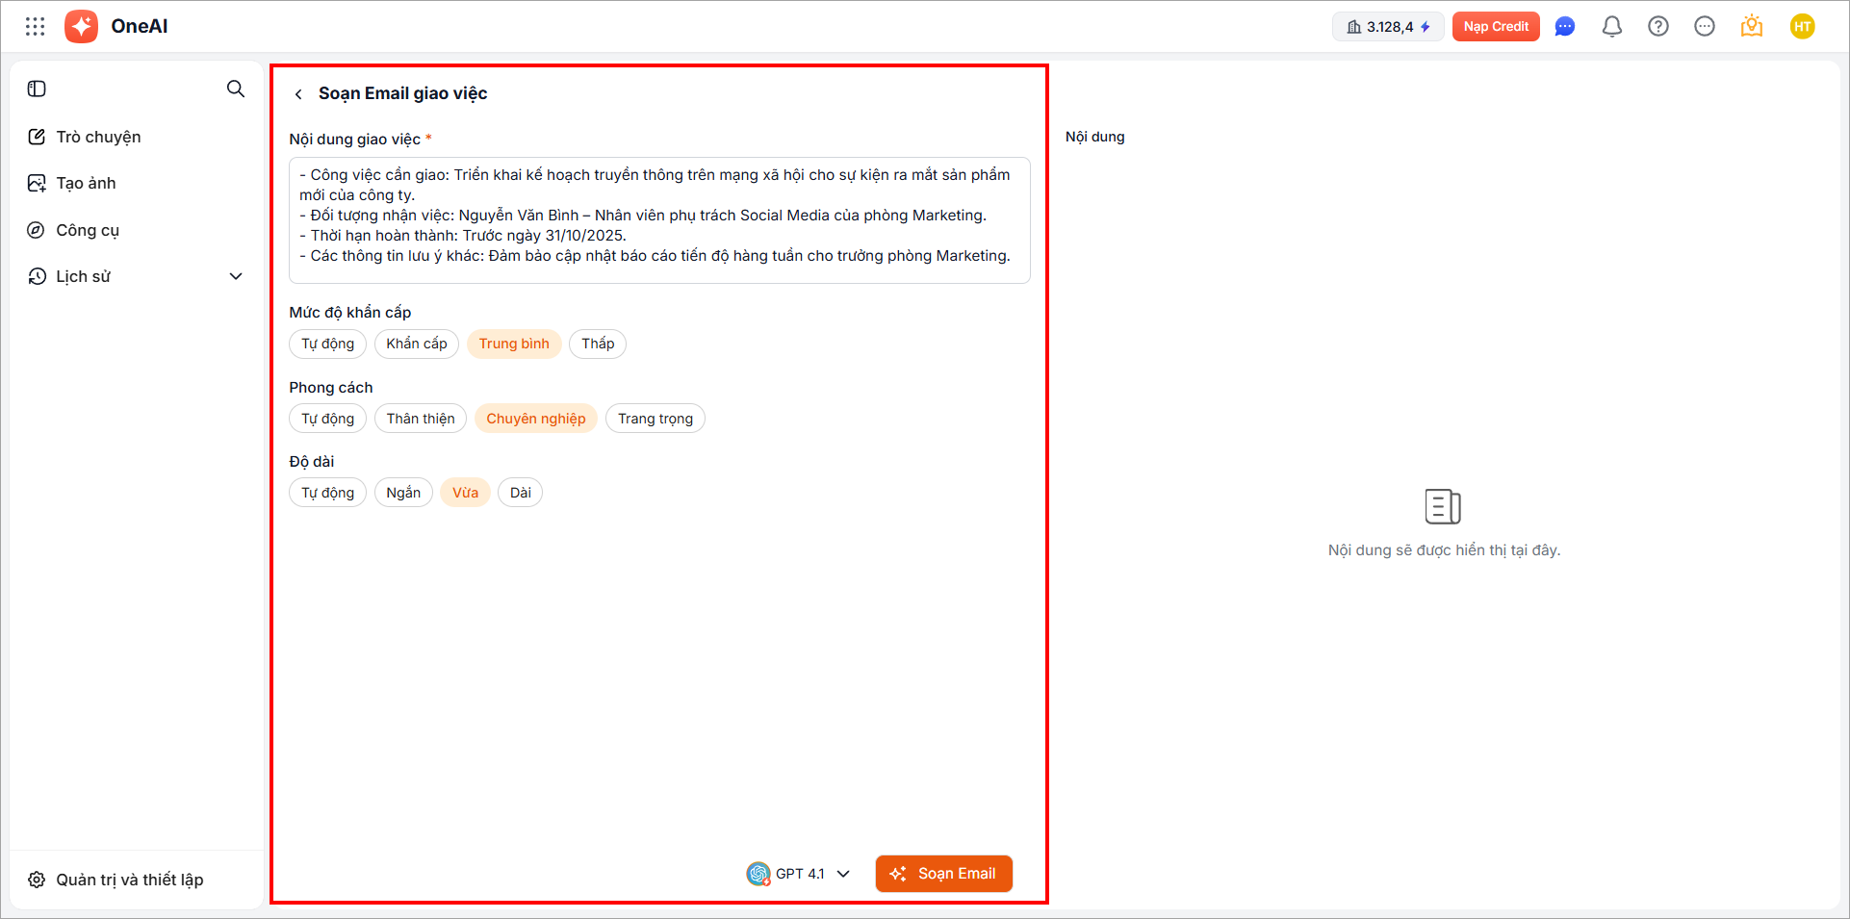
Task: Go back from Soạn Email giao việc
Action: click(298, 94)
